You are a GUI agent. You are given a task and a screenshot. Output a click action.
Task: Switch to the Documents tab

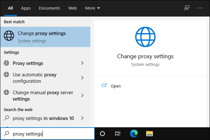(49, 8)
